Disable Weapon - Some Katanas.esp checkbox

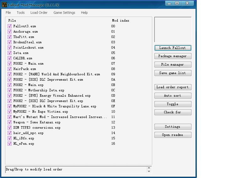[9, 122]
